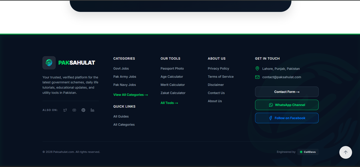Click Lahore, Punjab, Pakistan address text

click(x=281, y=69)
